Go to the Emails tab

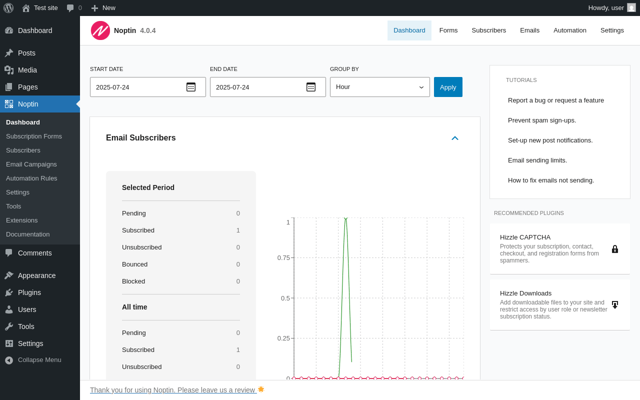(x=530, y=30)
